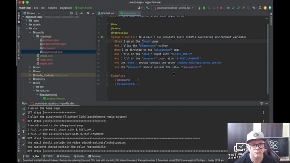This screenshot has width=290, height=163.
Task: Click the rerun icon in Run panel
Action: (24, 109)
